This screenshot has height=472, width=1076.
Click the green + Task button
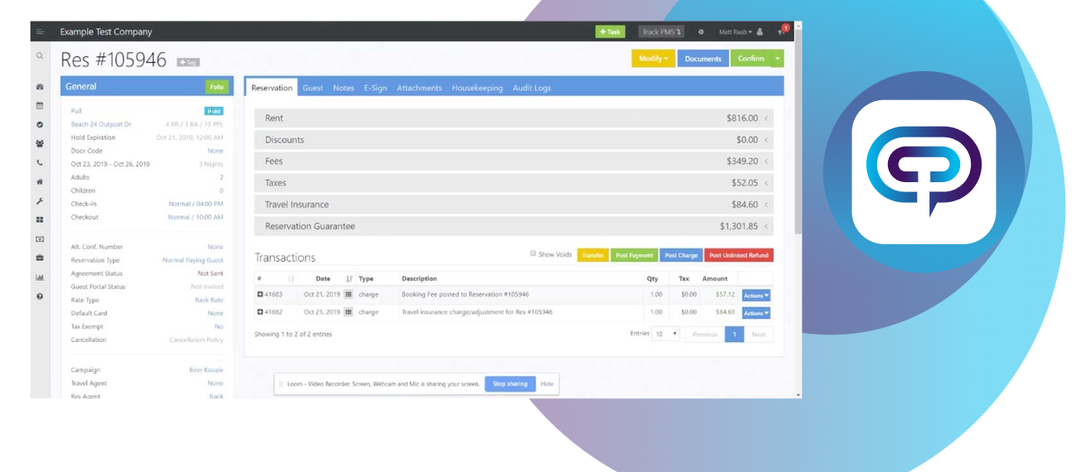pyautogui.click(x=610, y=32)
